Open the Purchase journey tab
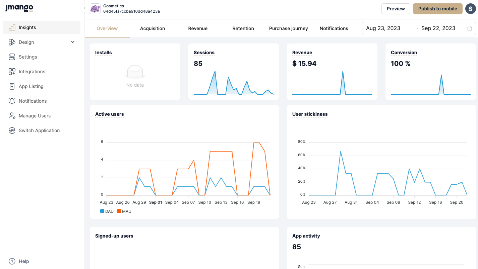478x269 pixels. tap(288, 28)
